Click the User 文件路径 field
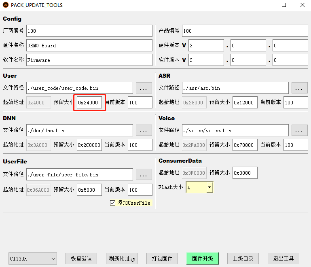This screenshot has height=267, width=311. (80, 88)
